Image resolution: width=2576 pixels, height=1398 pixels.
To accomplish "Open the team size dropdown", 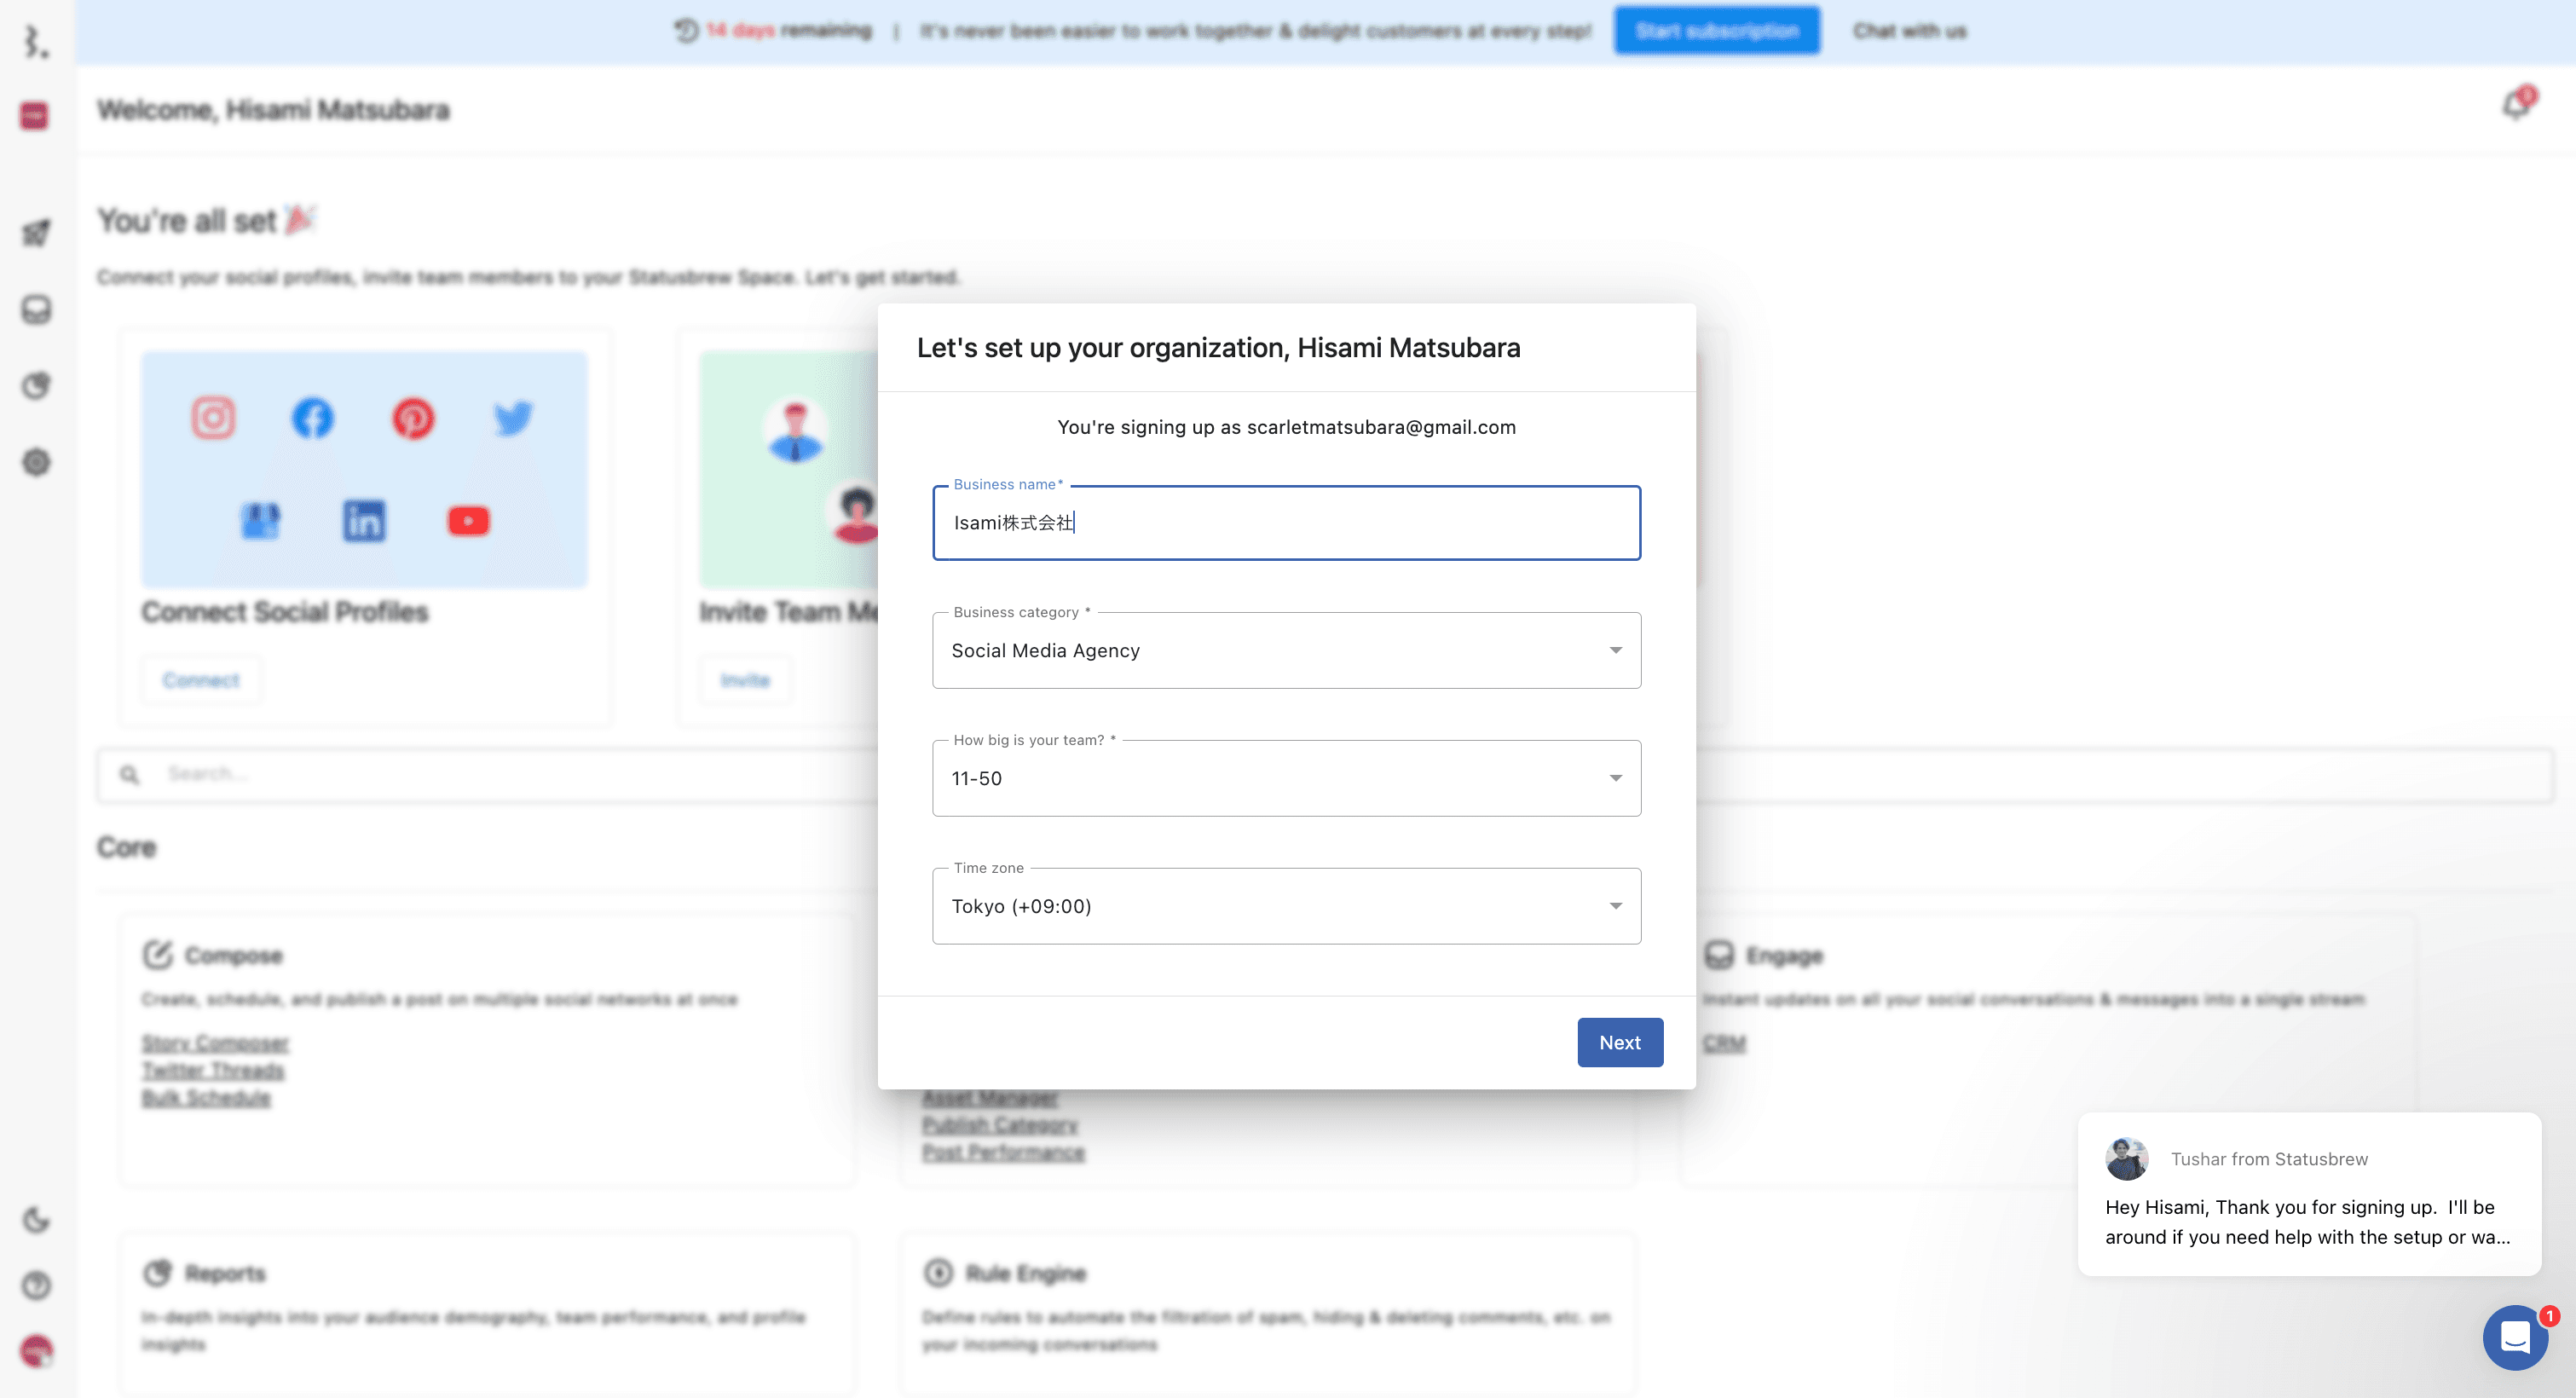I will tap(1286, 779).
